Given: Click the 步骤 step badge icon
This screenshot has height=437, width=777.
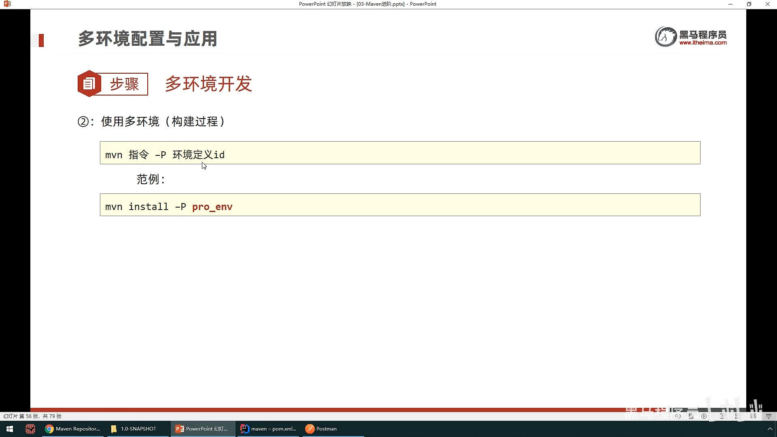Looking at the screenshot, I should pyautogui.click(x=89, y=84).
